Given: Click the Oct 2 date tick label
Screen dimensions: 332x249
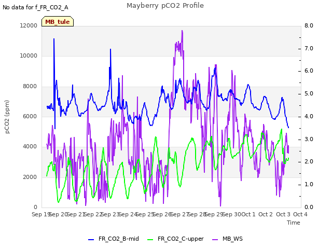Looking at the screenshot, I should click(x=266, y=214).
